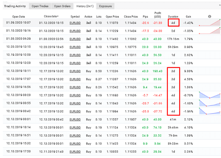Open EURUSD link for trade opened 12.20.2019 13:15
This screenshot has height=158, width=221.
coord(75,47)
